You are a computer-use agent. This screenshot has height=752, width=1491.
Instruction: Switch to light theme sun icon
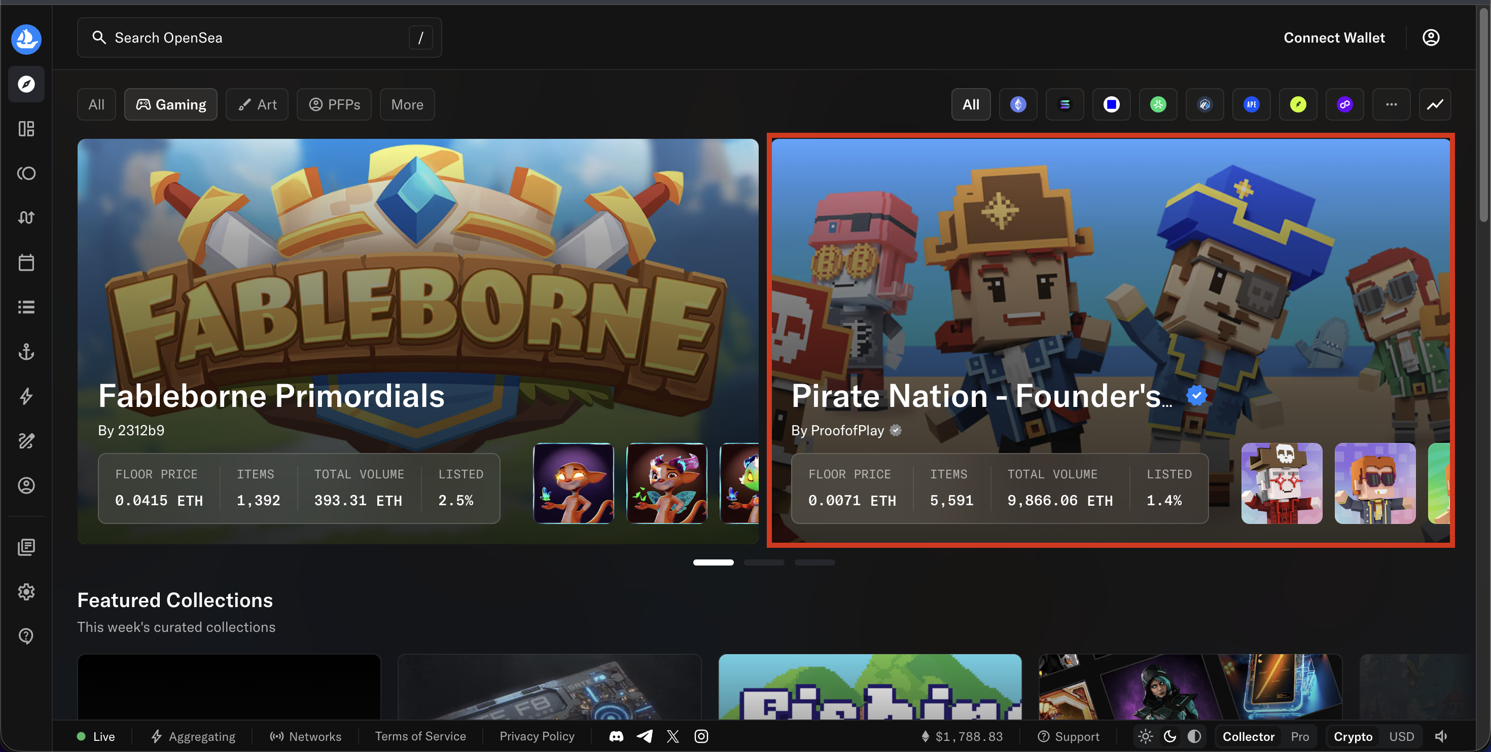click(x=1145, y=736)
